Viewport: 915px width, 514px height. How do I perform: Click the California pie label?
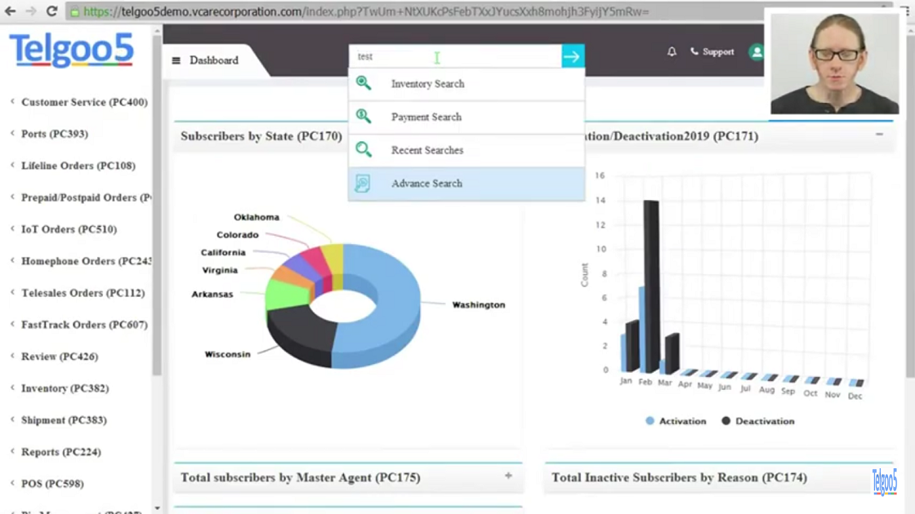223,252
